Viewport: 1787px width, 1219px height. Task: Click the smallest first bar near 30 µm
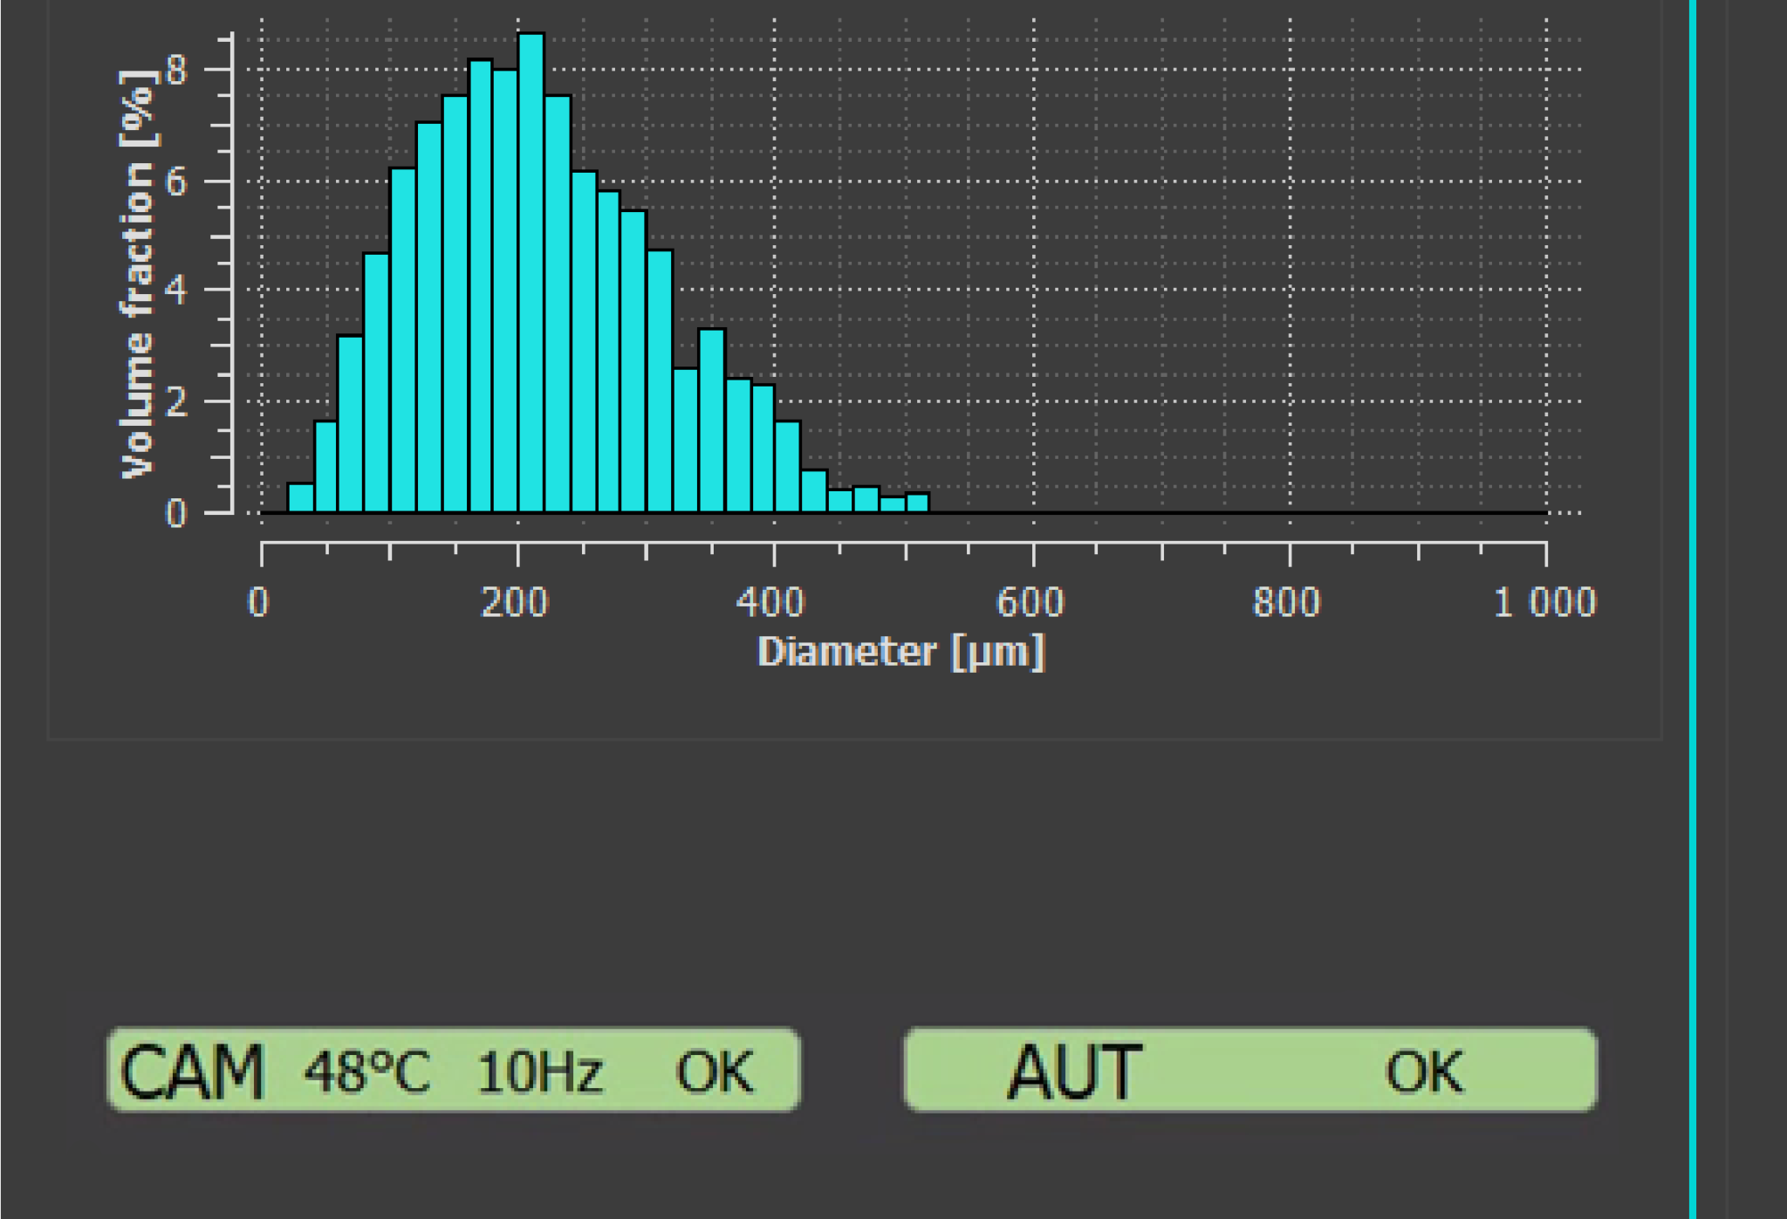(x=300, y=497)
